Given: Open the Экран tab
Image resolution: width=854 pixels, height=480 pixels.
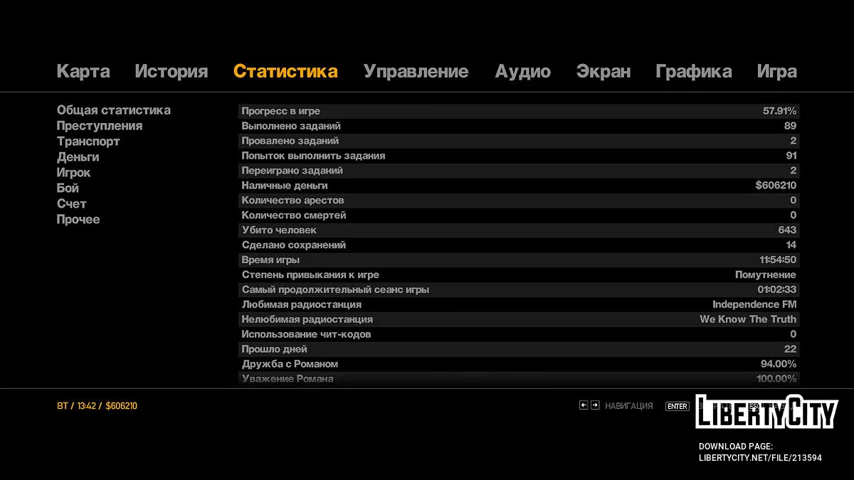Looking at the screenshot, I should pos(603,72).
